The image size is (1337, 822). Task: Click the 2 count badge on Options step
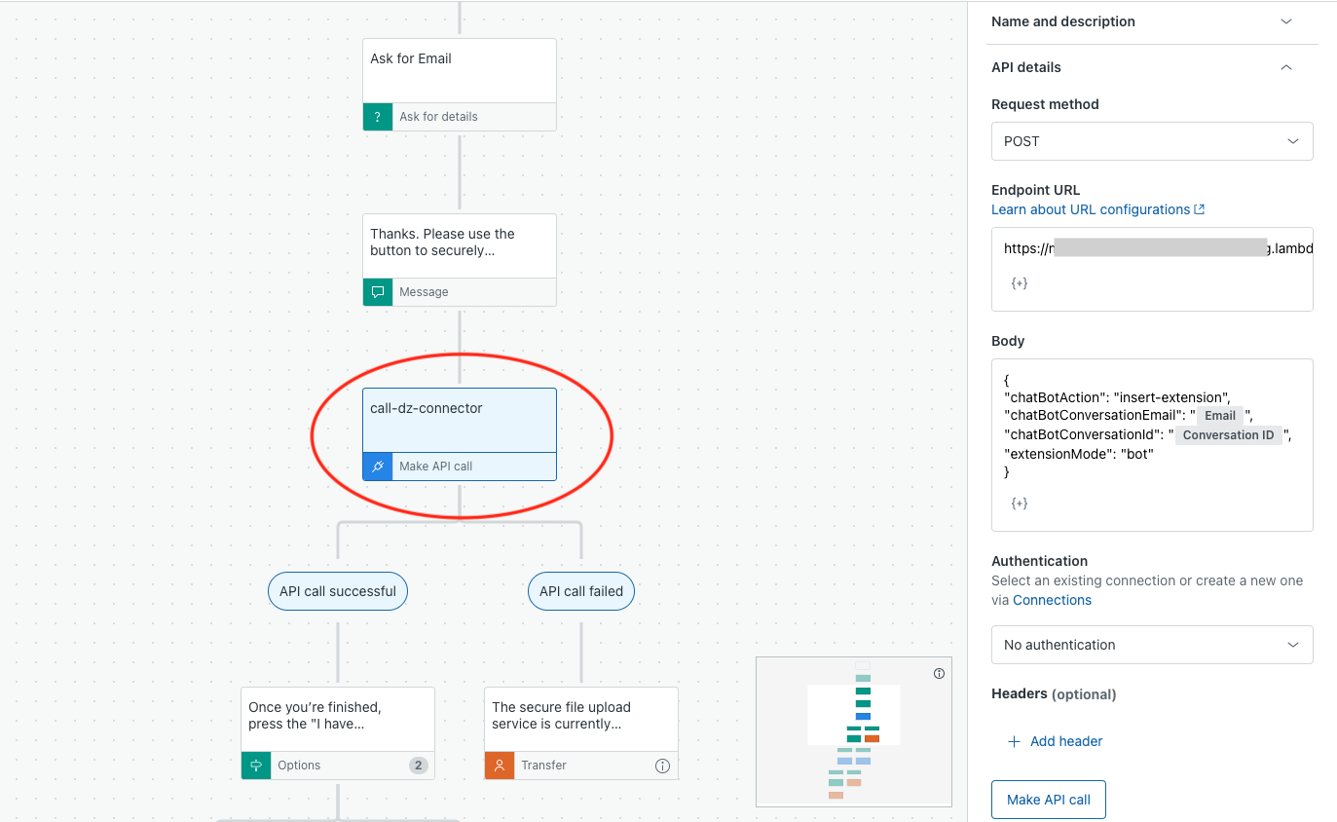click(x=419, y=766)
